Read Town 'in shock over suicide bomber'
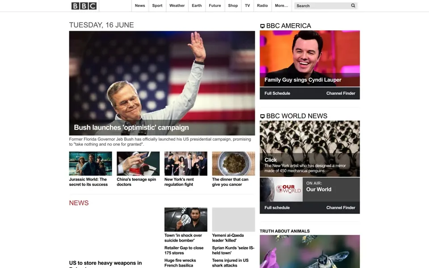Screen dimensions: 429x268 [183, 238]
